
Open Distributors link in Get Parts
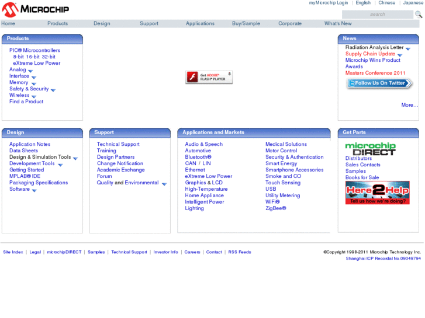(358, 158)
